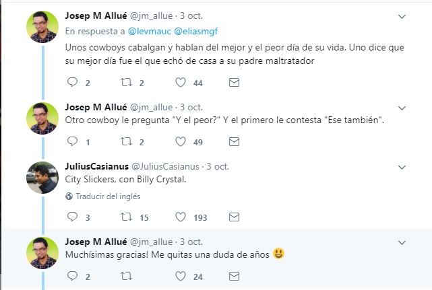Image resolution: width=432 pixels, height=290 pixels.
Task: Like the tweet with 44 likes
Action: coord(181,83)
